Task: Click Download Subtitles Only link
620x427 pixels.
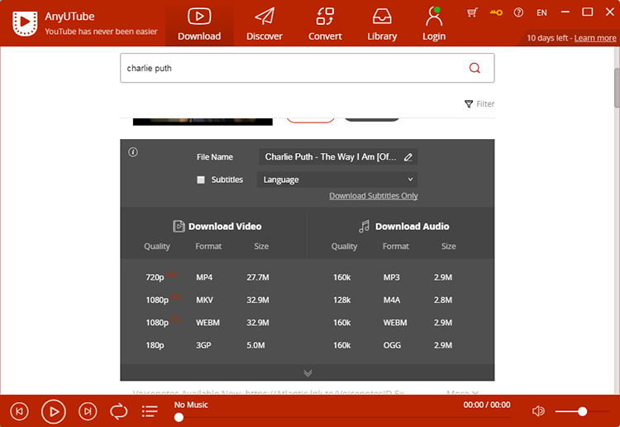Action: 374,196
